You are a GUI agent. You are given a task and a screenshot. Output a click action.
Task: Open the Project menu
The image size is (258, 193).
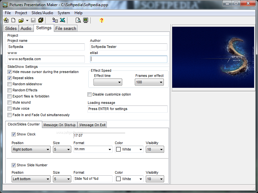click(21, 13)
